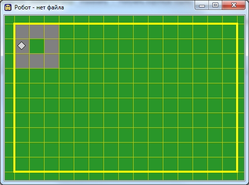The image size is (249, 185).
Task: Select the green cell enclosed by gray cells
Action: [37, 46]
